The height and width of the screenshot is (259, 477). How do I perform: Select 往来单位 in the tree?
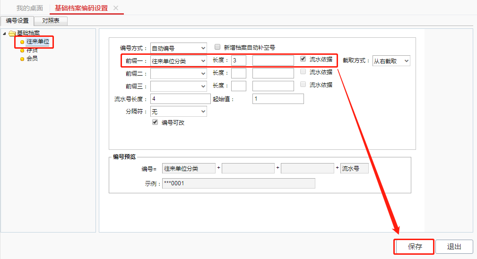pos(37,42)
